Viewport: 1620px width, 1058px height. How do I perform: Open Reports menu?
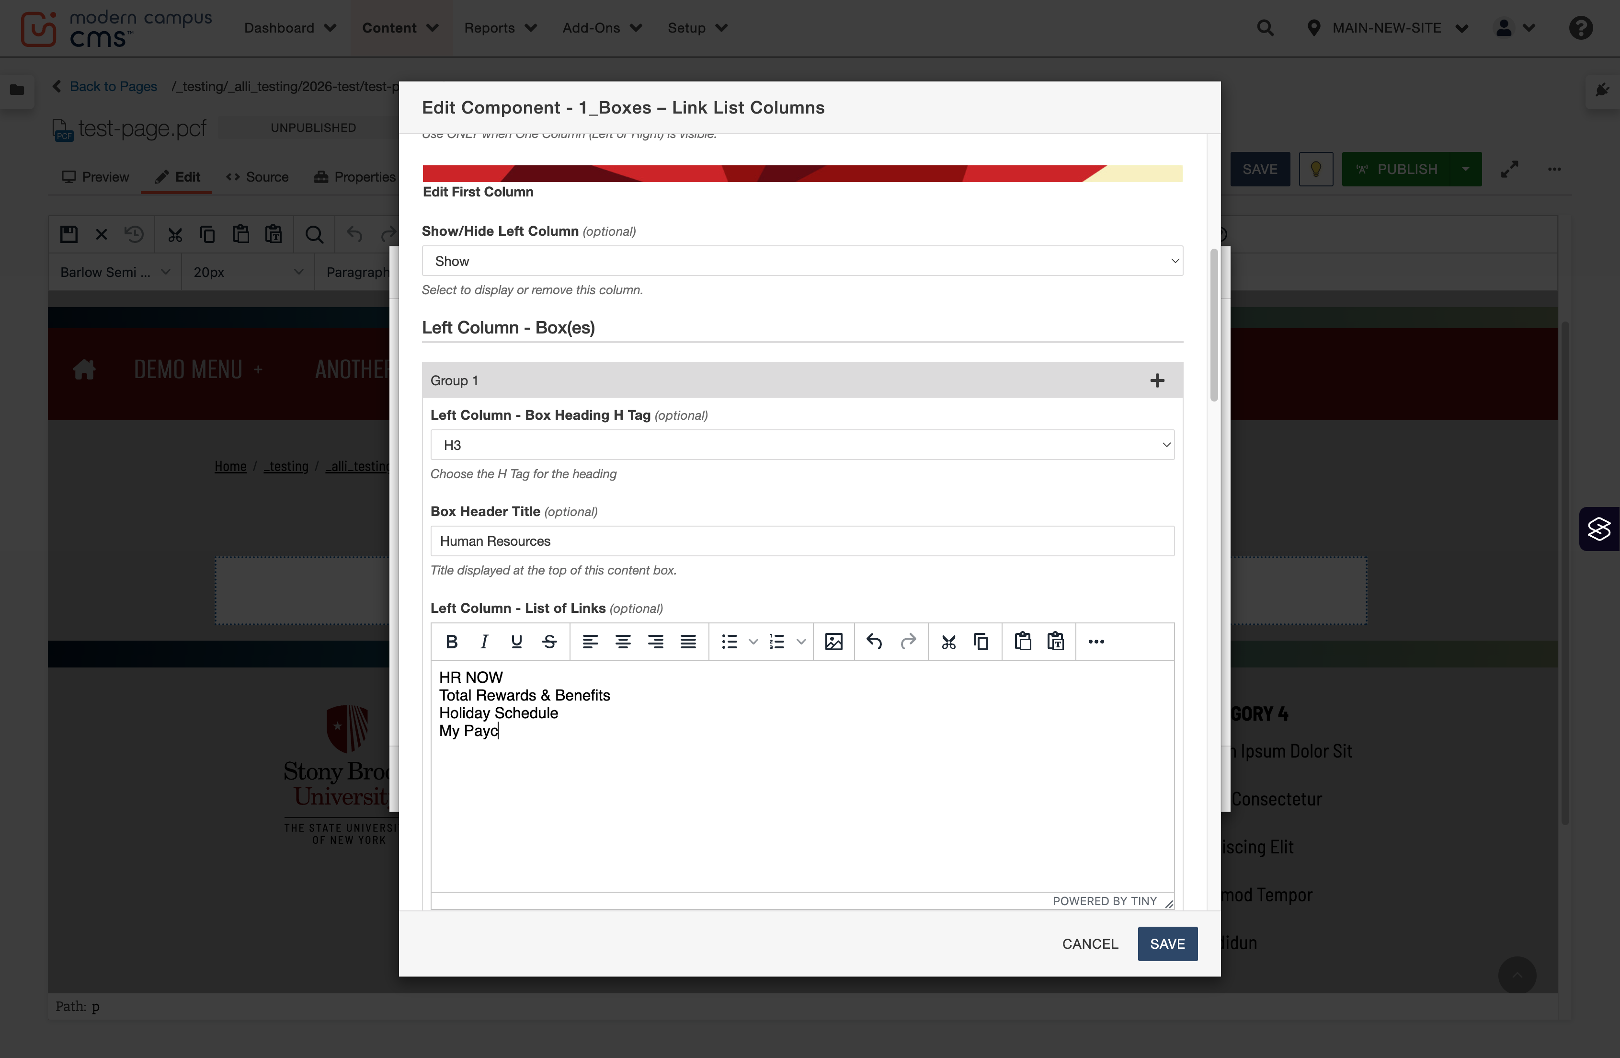click(500, 28)
